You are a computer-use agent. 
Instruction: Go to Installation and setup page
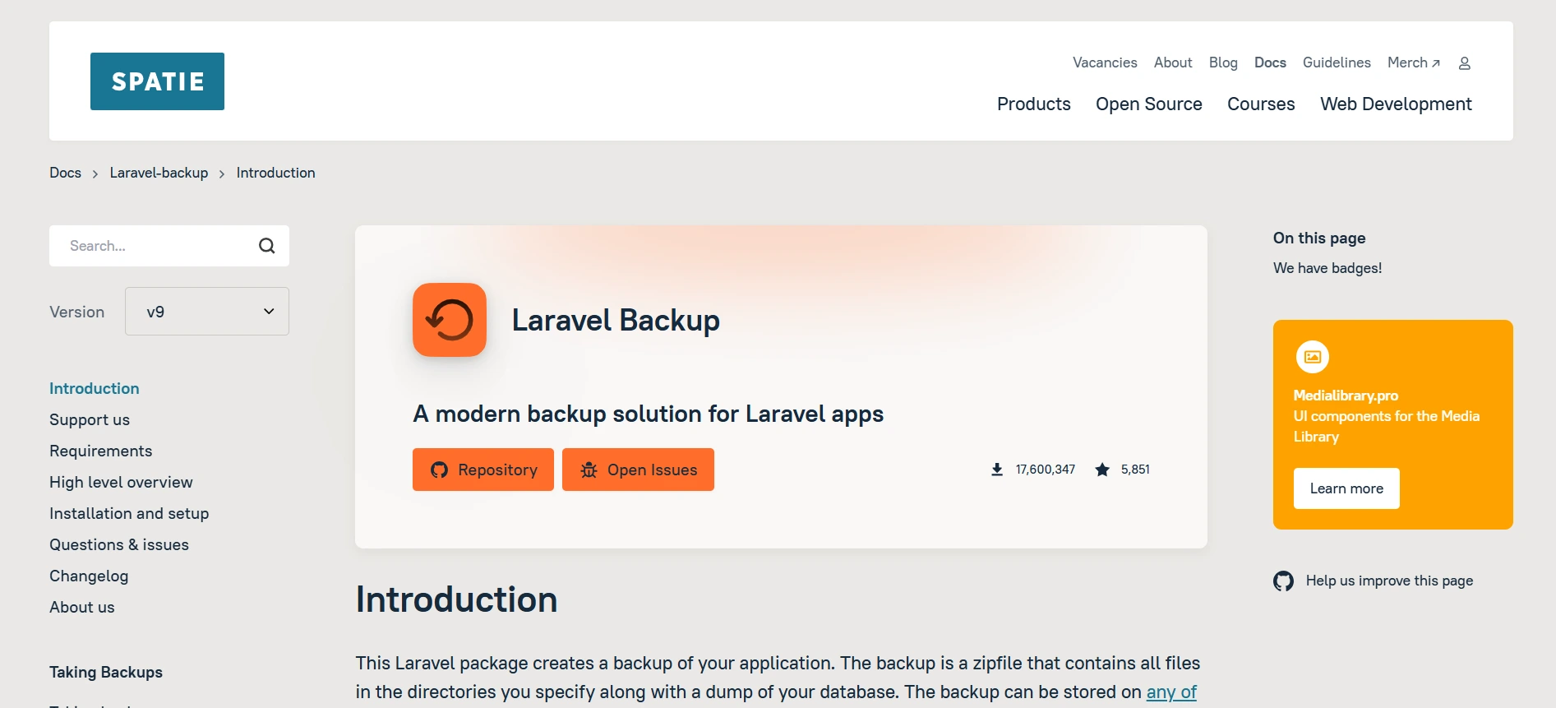point(129,513)
